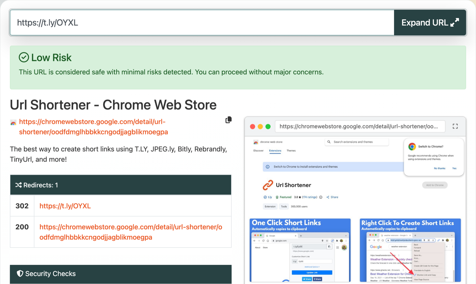Expand preview with the fullscreen icon
This screenshot has height=284, width=476.
click(x=455, y=126)
